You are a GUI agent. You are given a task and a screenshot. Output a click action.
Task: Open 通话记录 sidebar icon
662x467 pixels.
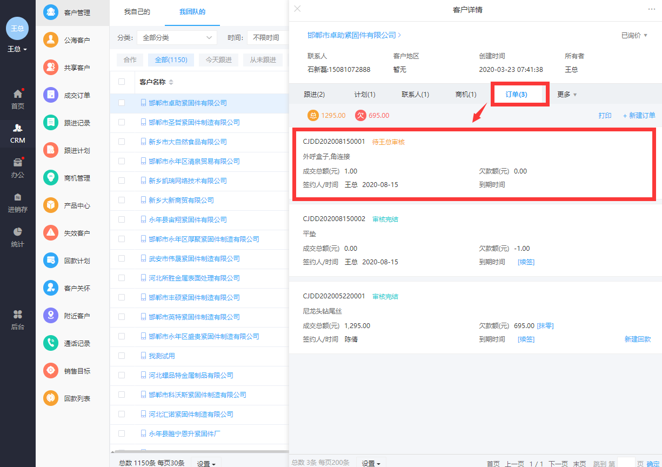pyautogui.click(x=51, y=343)
